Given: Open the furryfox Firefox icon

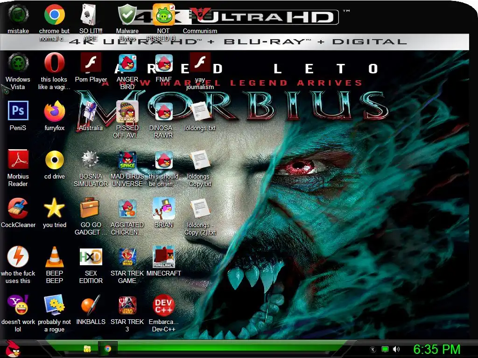Looking at the screenshot, I should (x=54, y=111).
